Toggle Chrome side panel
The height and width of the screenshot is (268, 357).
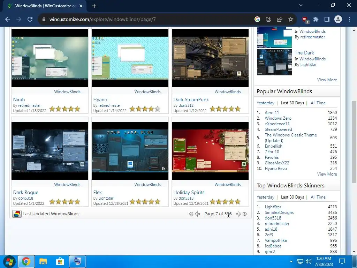(x=327, y=20)
